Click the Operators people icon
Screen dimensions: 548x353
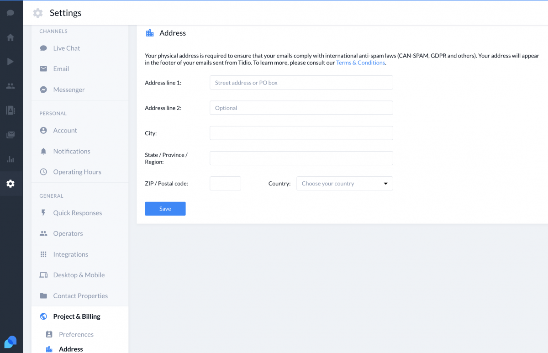pyautogui.click(x=43, y=233)
